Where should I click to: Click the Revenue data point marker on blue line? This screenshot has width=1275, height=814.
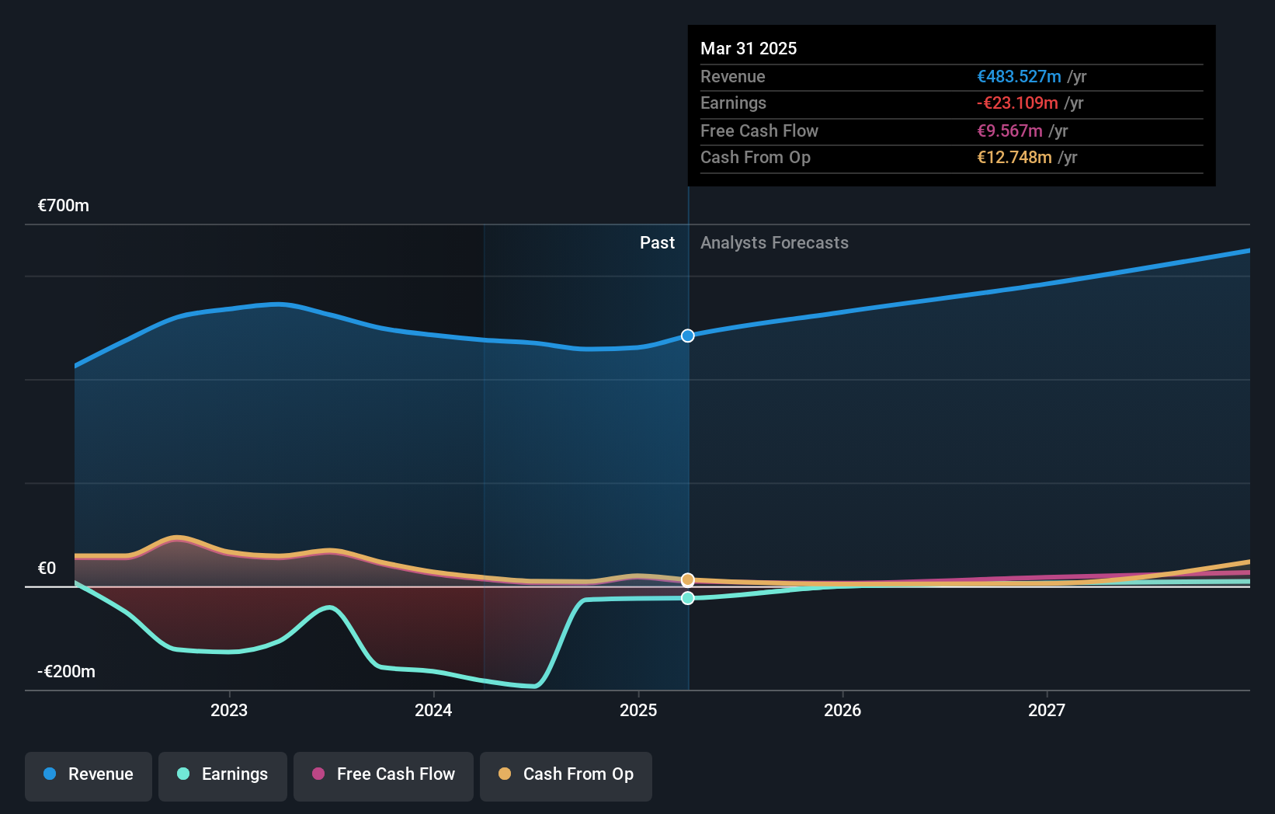(x=688, y=336)
